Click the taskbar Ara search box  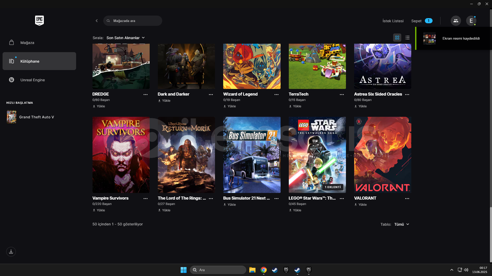218,270
